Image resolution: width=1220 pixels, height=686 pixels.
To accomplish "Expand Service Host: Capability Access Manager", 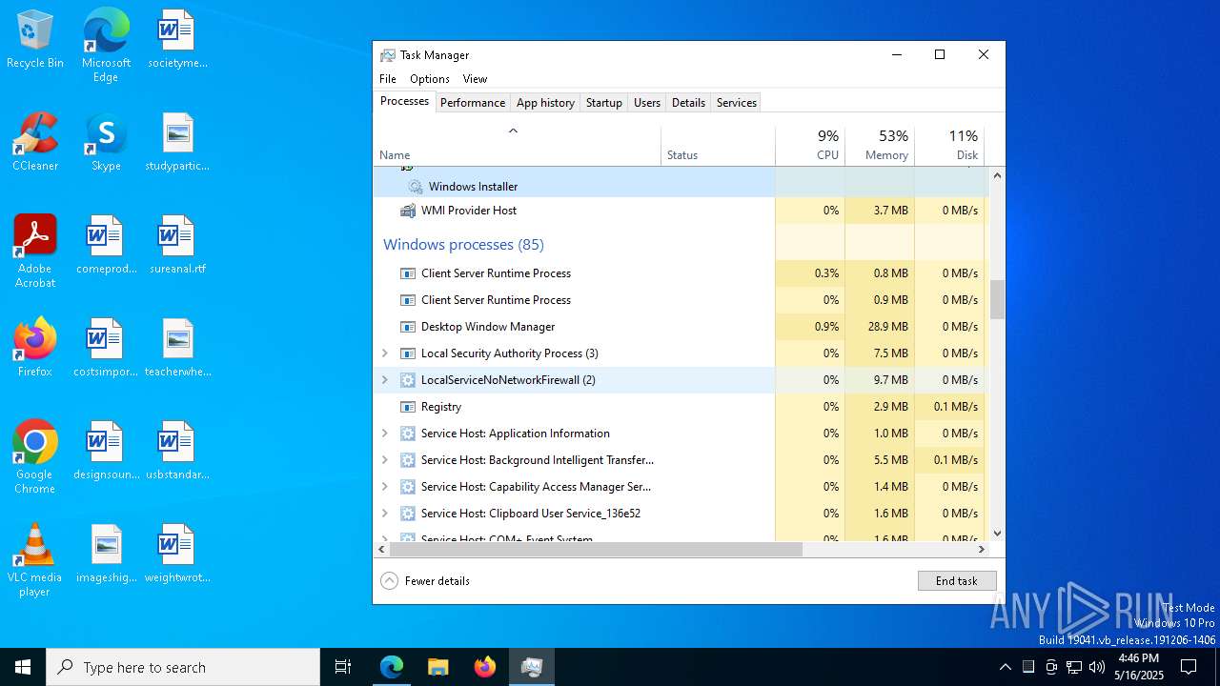I will [x=385, y=487].
